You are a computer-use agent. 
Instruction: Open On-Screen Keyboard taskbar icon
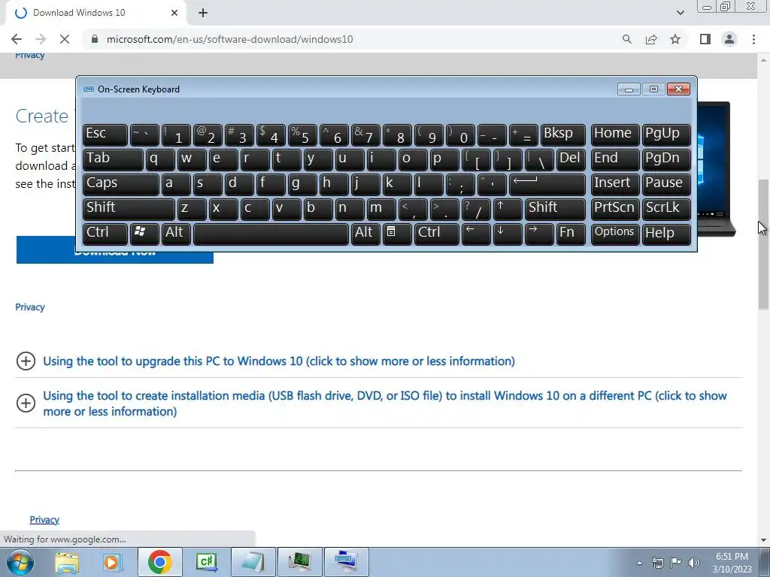click(x=346, y=562)
